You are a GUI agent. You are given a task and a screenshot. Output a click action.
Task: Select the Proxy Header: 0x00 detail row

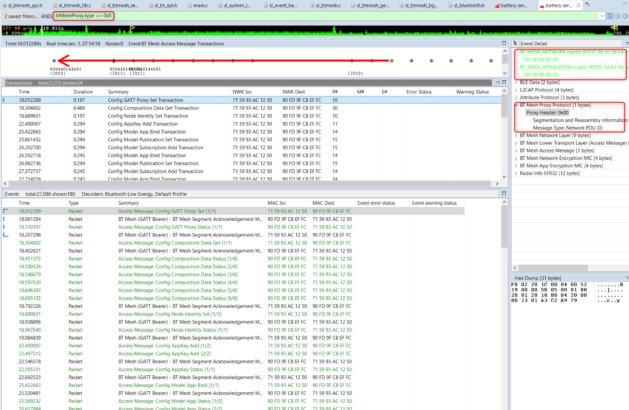coord(547,112)
